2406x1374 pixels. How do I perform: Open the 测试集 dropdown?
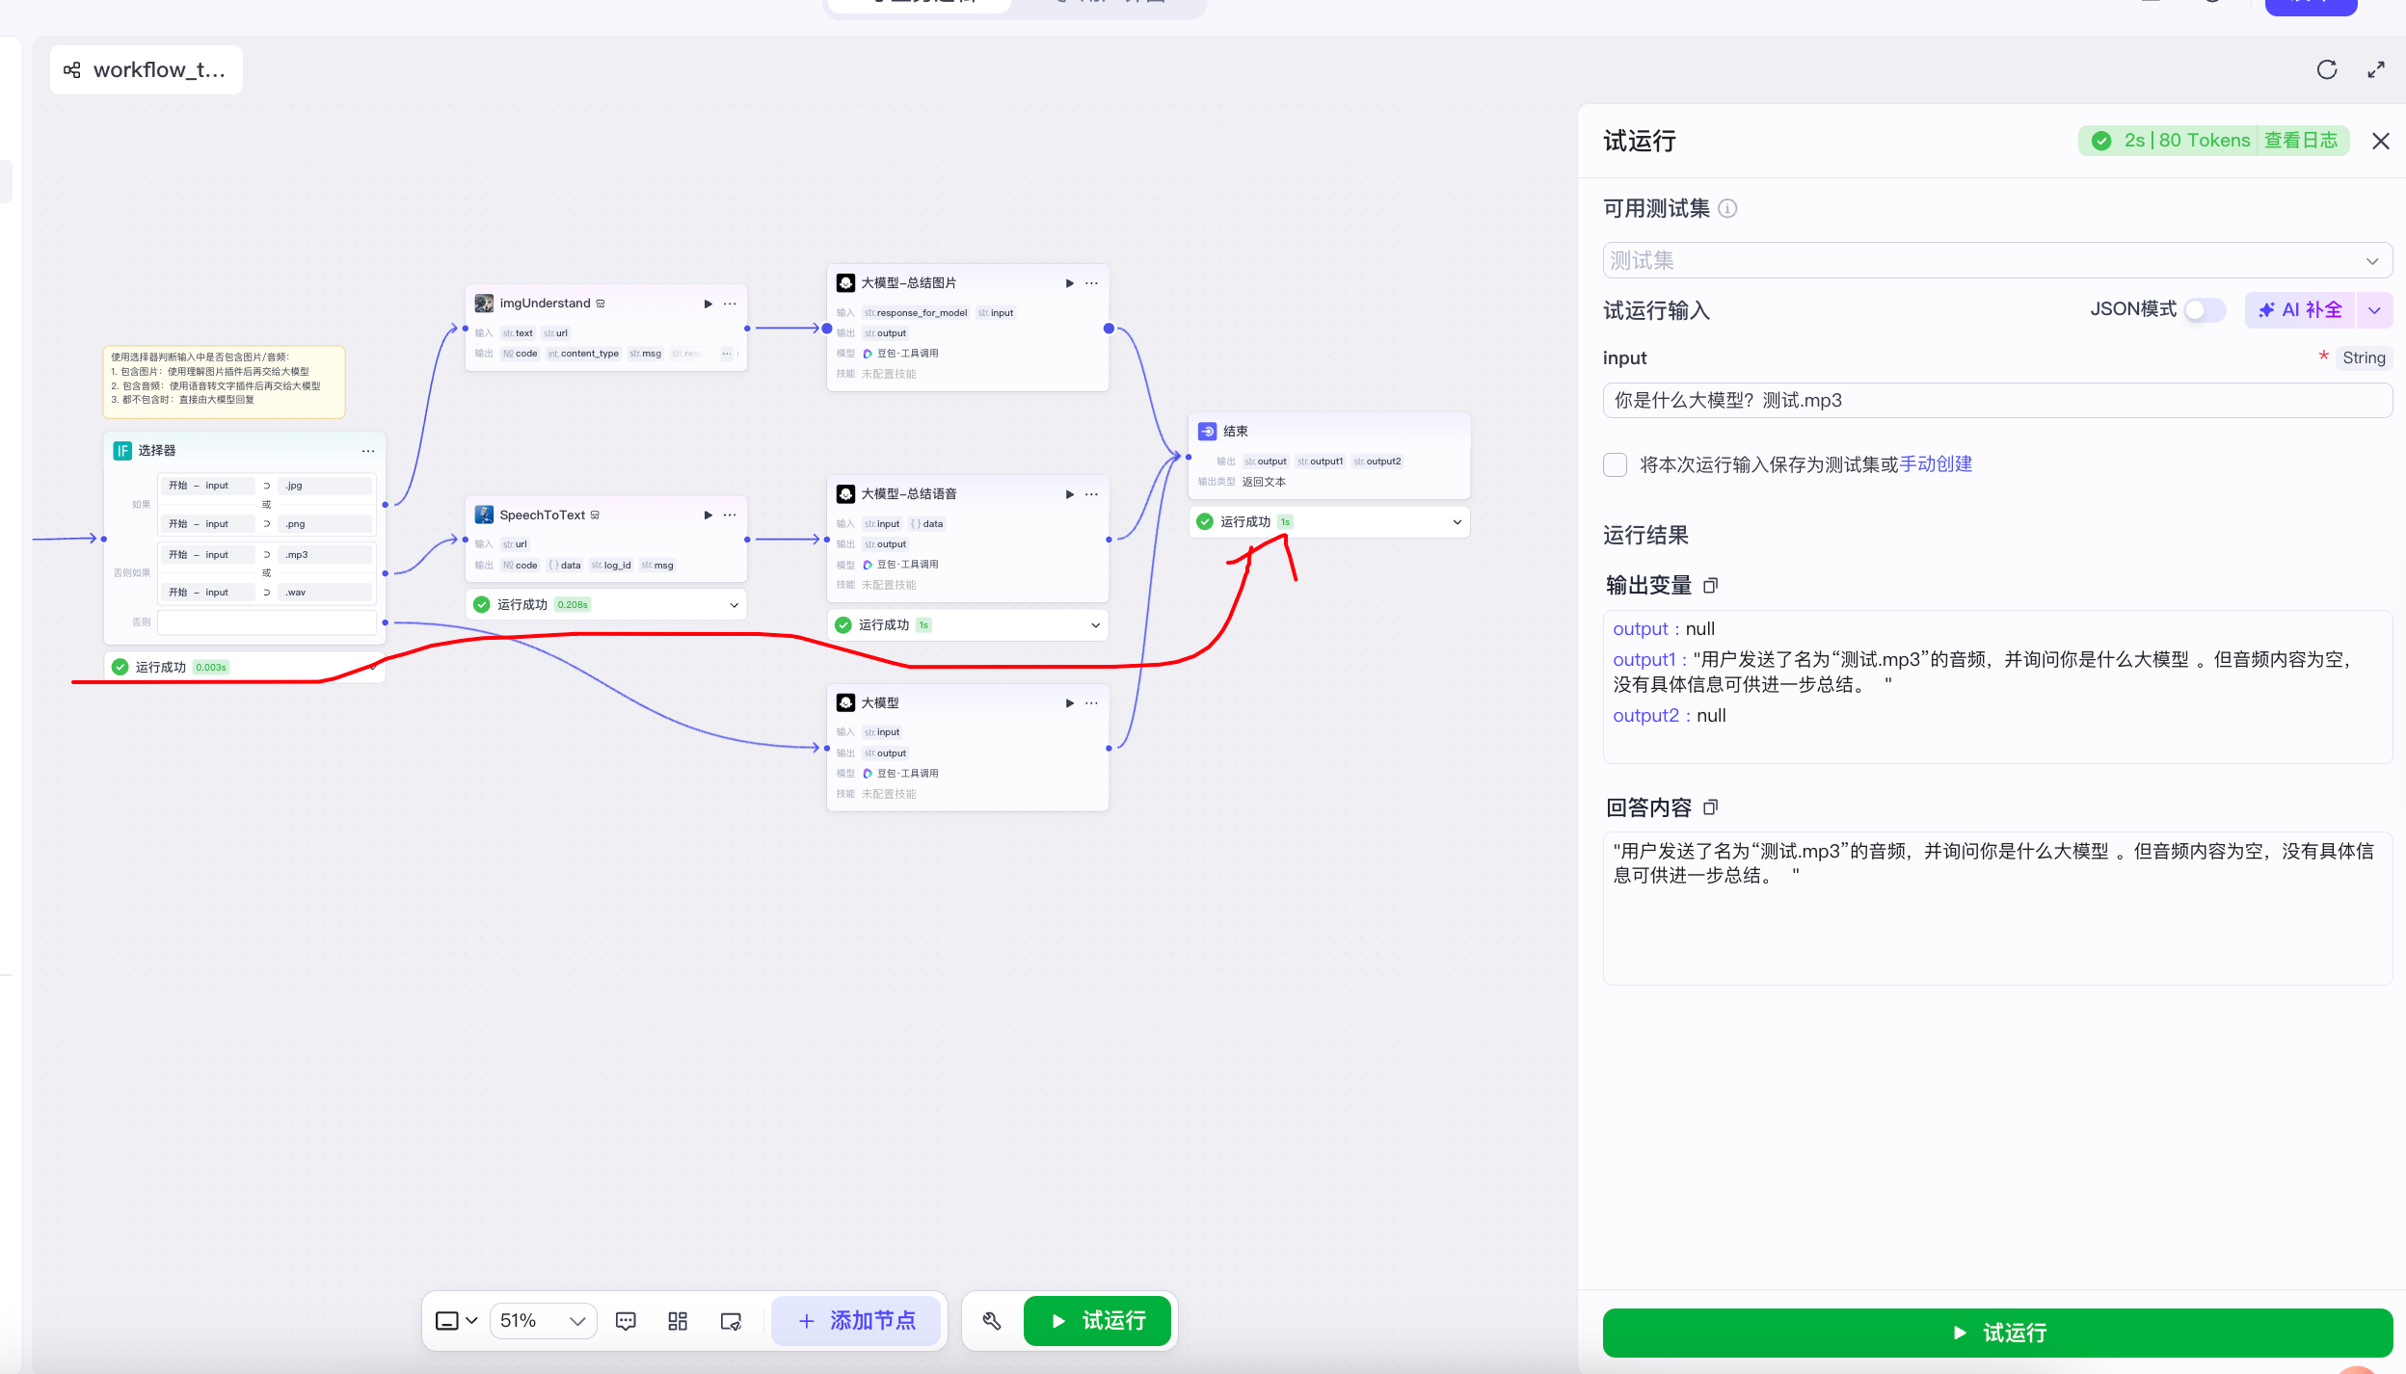(x=1997, y=260)
